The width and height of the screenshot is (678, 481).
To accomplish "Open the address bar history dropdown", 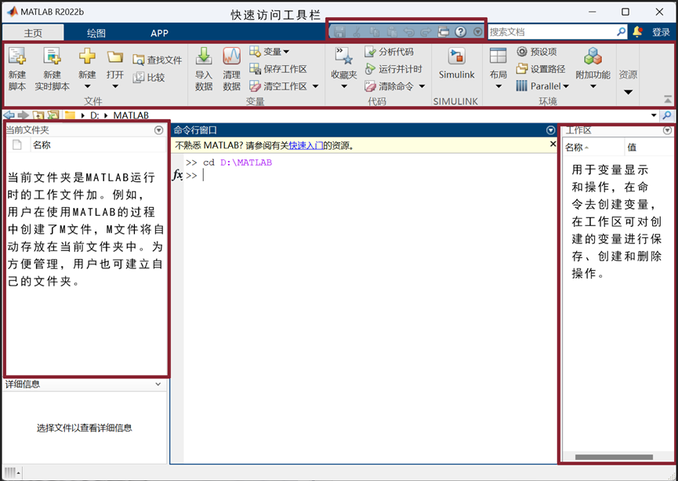I will coord(654,115).
